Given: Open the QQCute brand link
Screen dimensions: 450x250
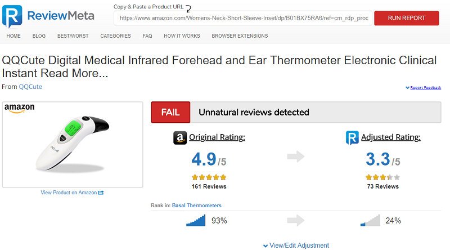Looking at the screenshot, I should coord(30,87).
